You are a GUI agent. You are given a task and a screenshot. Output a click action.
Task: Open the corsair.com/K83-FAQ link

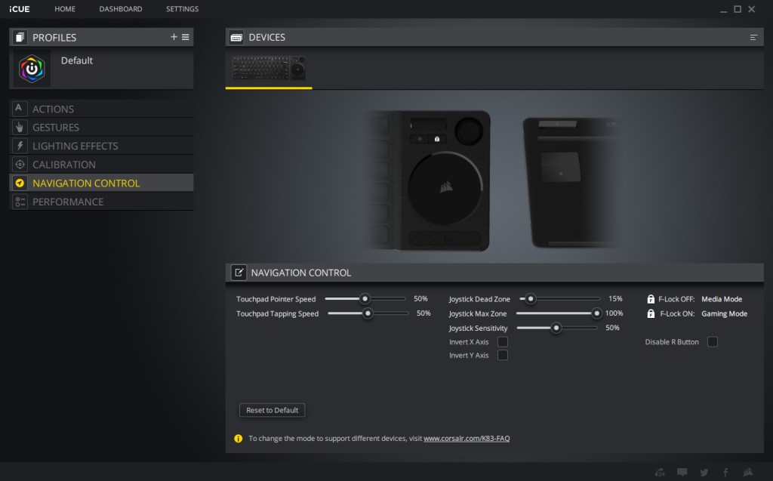(x=467, y=438)
